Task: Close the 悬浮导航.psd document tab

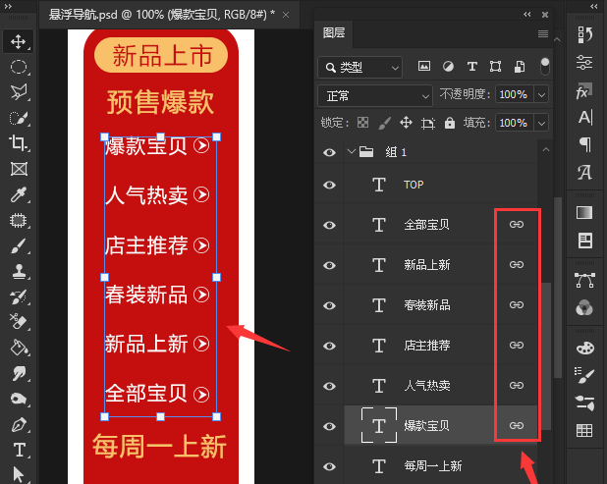Action: tap(286, 15)
